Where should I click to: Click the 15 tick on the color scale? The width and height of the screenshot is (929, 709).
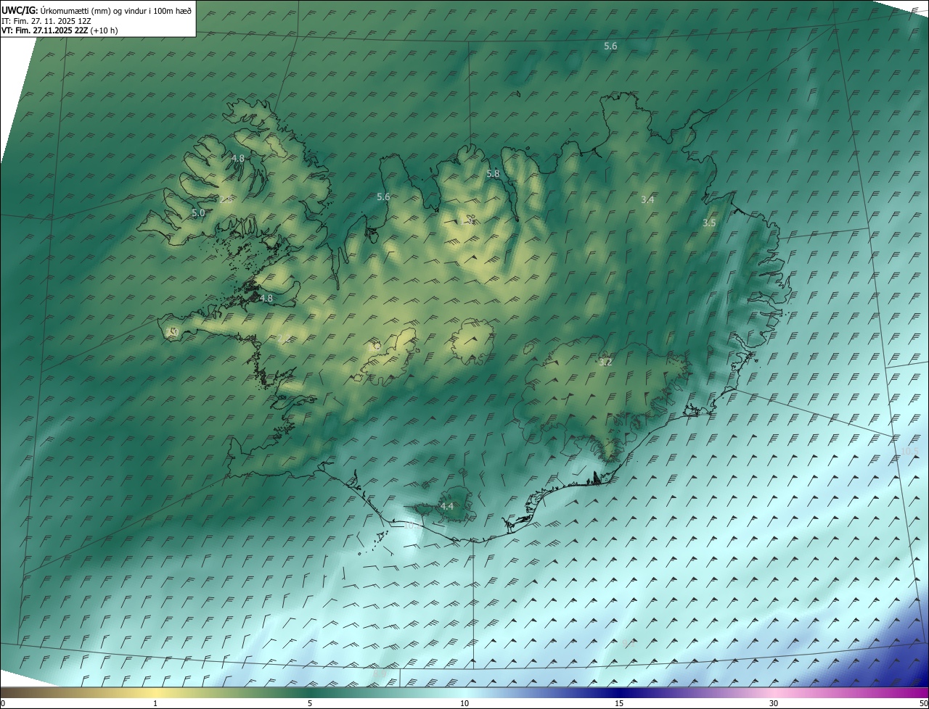tap(619, 703)
